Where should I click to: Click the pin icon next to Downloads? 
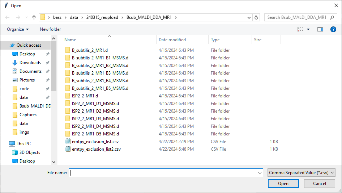48,63
